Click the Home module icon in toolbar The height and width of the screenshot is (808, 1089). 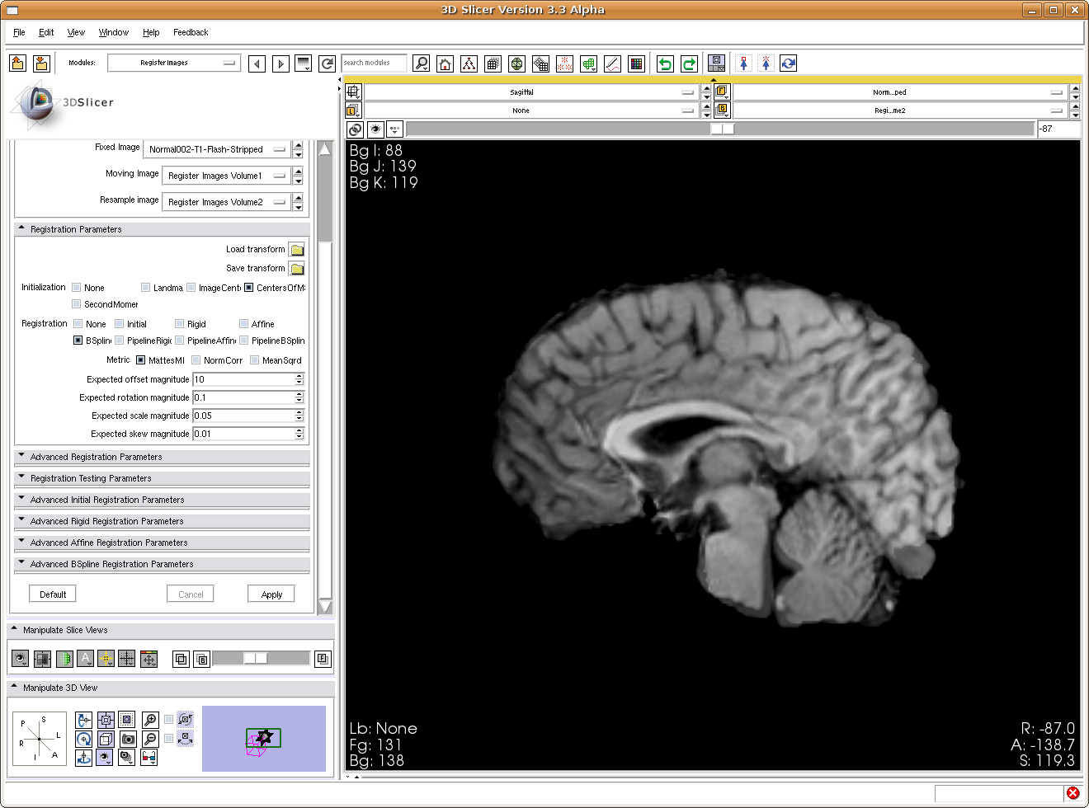pos(445,63)
